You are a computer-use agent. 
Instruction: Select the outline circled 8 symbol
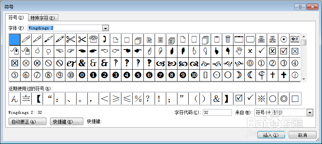pos(49,75)
